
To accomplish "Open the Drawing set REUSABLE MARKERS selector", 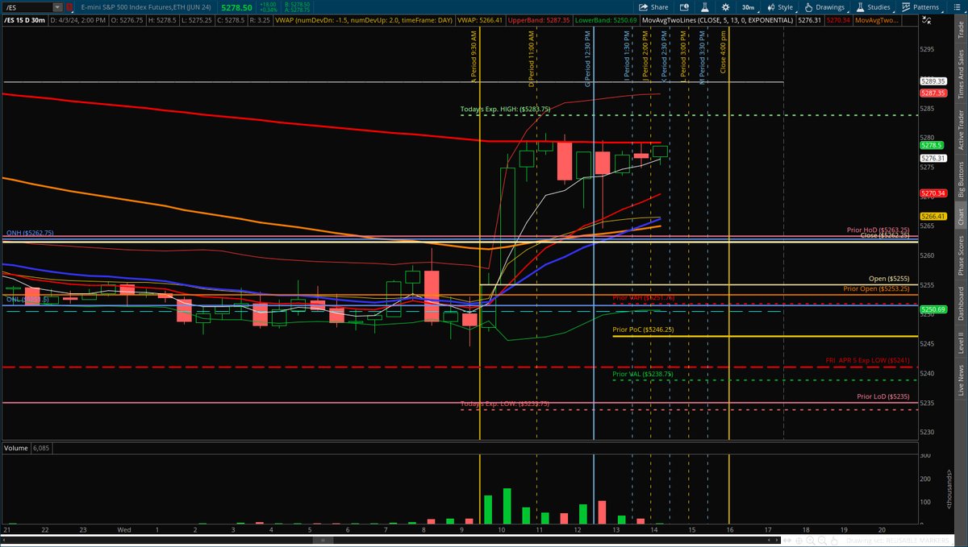I will pos(897,541).
